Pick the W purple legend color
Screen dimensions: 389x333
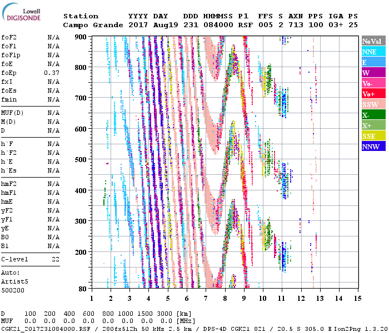372,73
